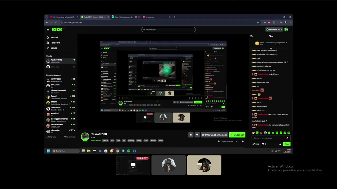Open chessbrah recommended channel
This screenshot has width=337, height=189.
tap(61, 108)
